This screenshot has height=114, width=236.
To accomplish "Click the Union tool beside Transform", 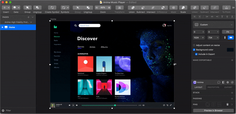I will (x=133, y=8).
